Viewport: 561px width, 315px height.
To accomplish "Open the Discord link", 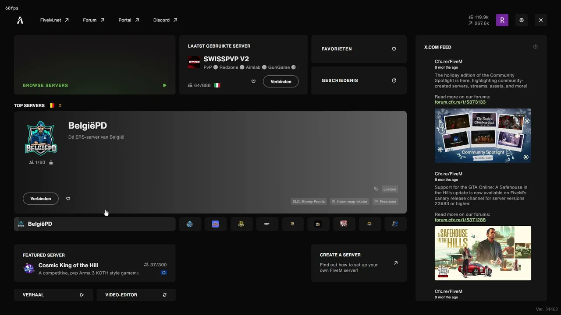I will 165,20.
